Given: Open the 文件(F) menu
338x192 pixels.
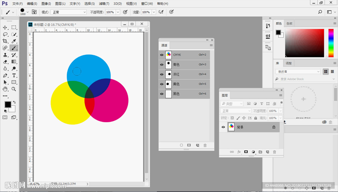Looking at the screenshot, I should tap(17, 4).
